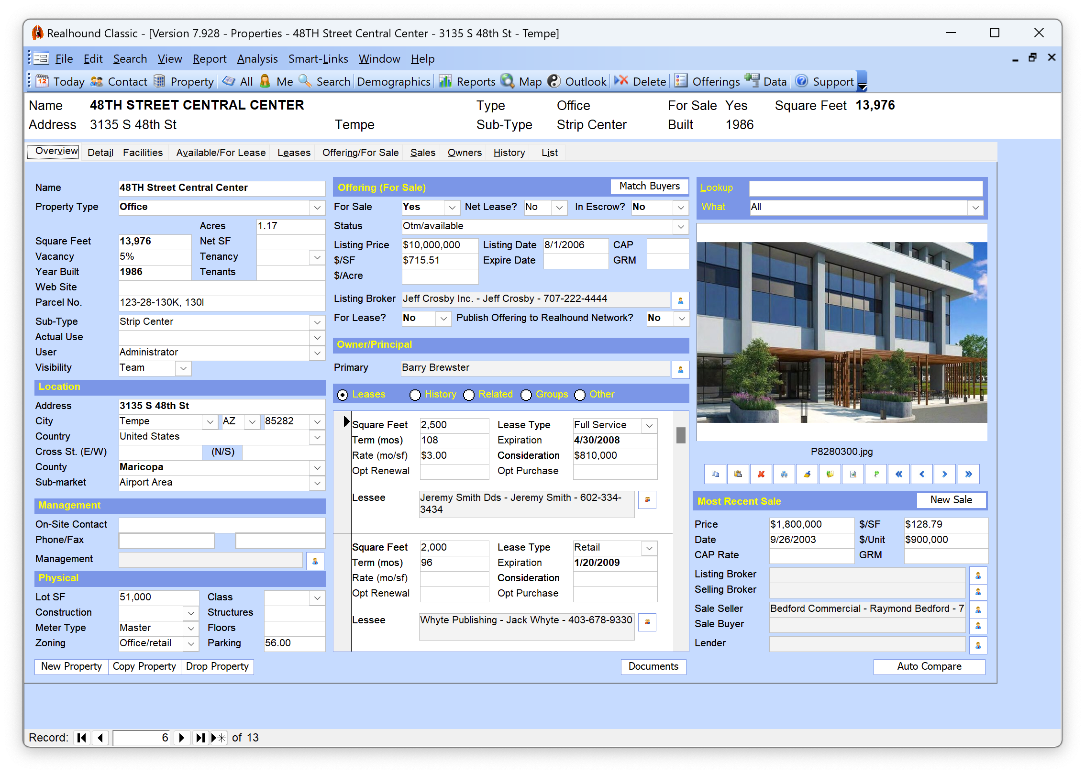Open Offerings from the toolbar
This screenshot has width=1085, height=774.
coord(708,82)
